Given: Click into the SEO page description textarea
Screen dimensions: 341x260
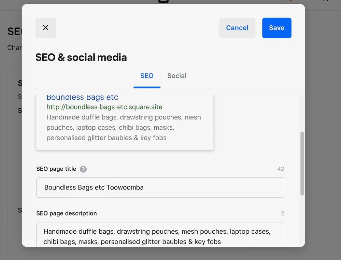Looking at the screenshot, I should pyautogui.click(x=160, y=236).
